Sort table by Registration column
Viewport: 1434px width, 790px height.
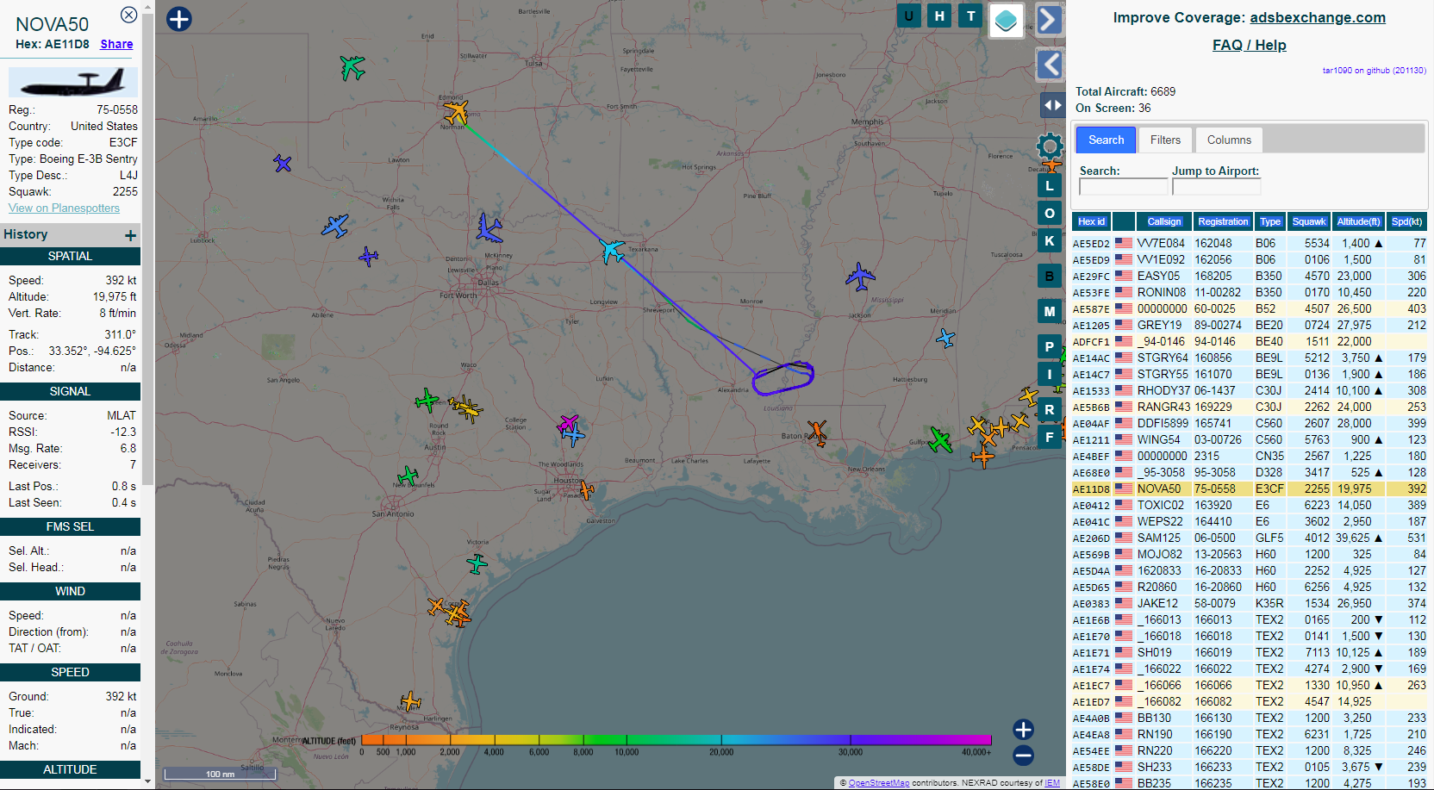(1223, 221)
